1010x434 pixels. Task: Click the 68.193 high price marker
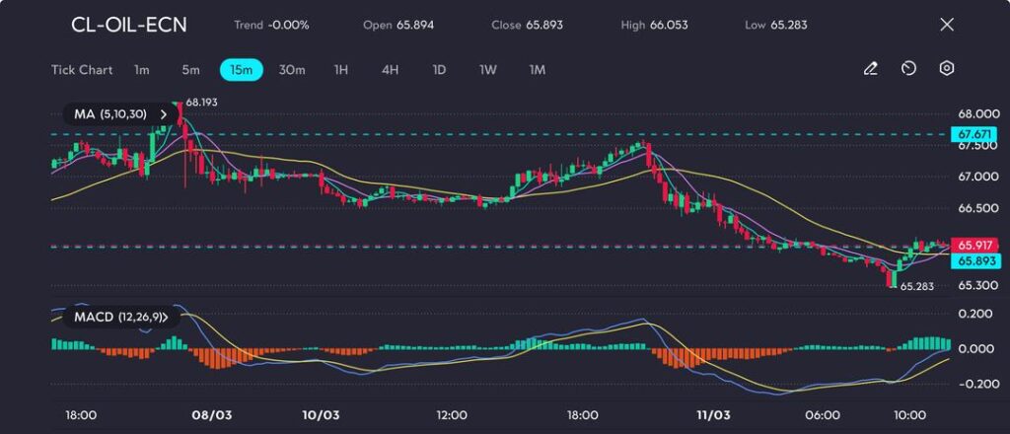coord(201,102)
